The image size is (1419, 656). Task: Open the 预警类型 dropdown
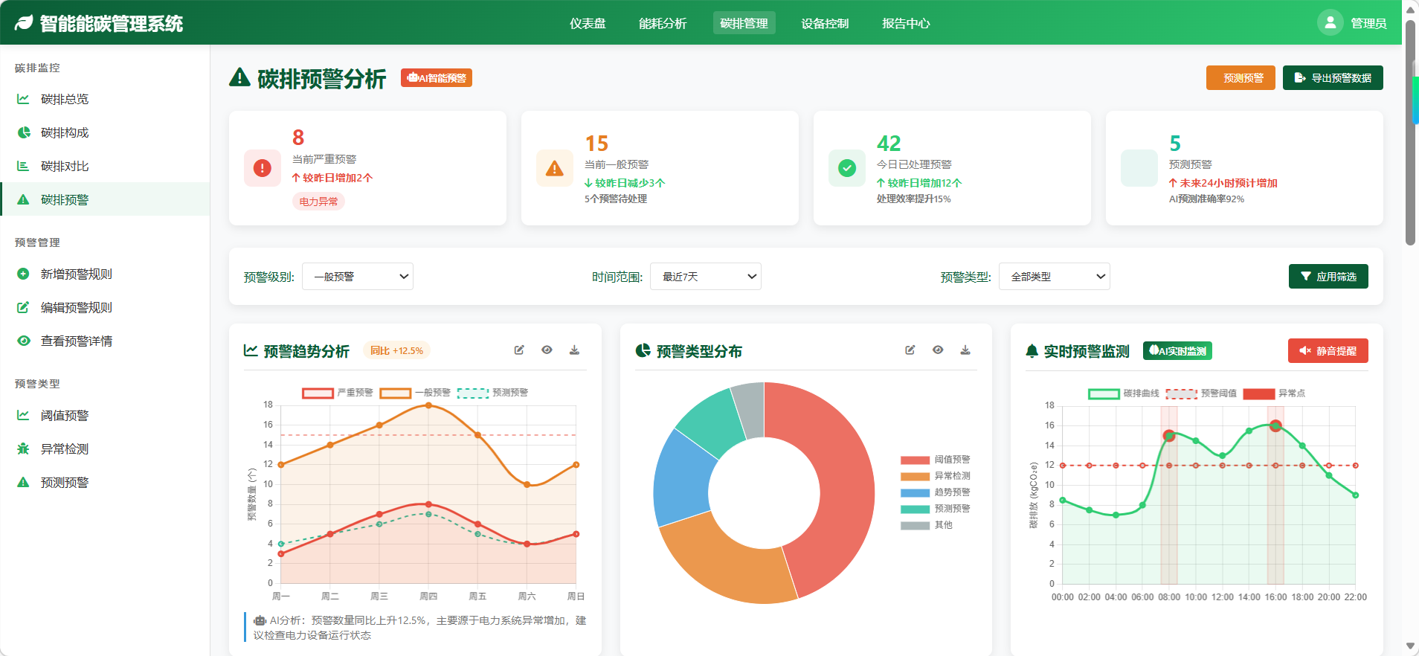coord(1054,277)
